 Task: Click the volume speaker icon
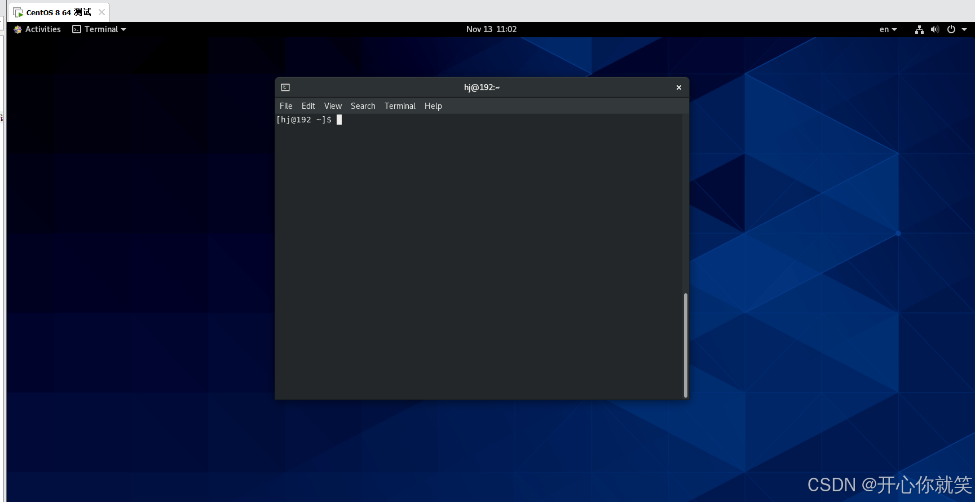(x=934, y=29)
